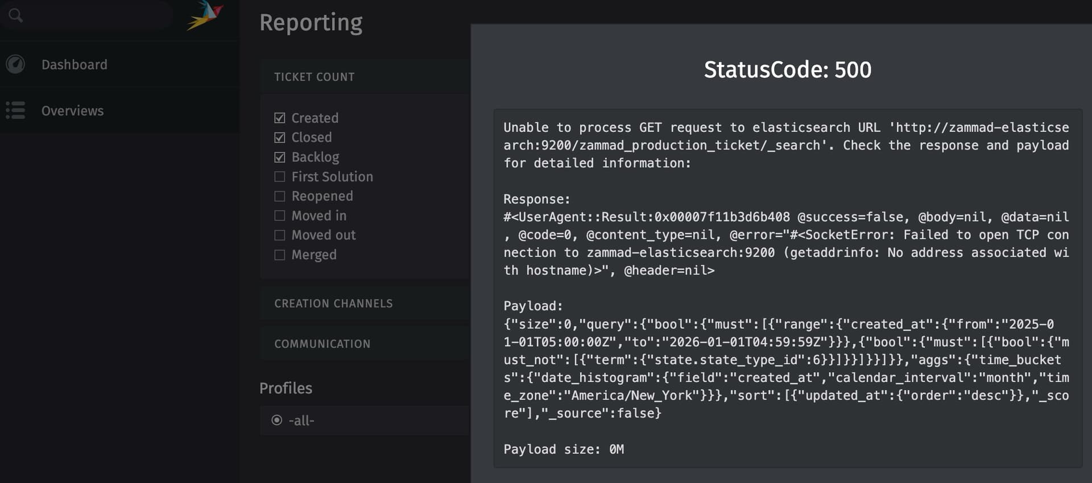The width and height of the screenshot is (1092, 483).
Task: Click the Overviews list icon
Action: point(15,110)
